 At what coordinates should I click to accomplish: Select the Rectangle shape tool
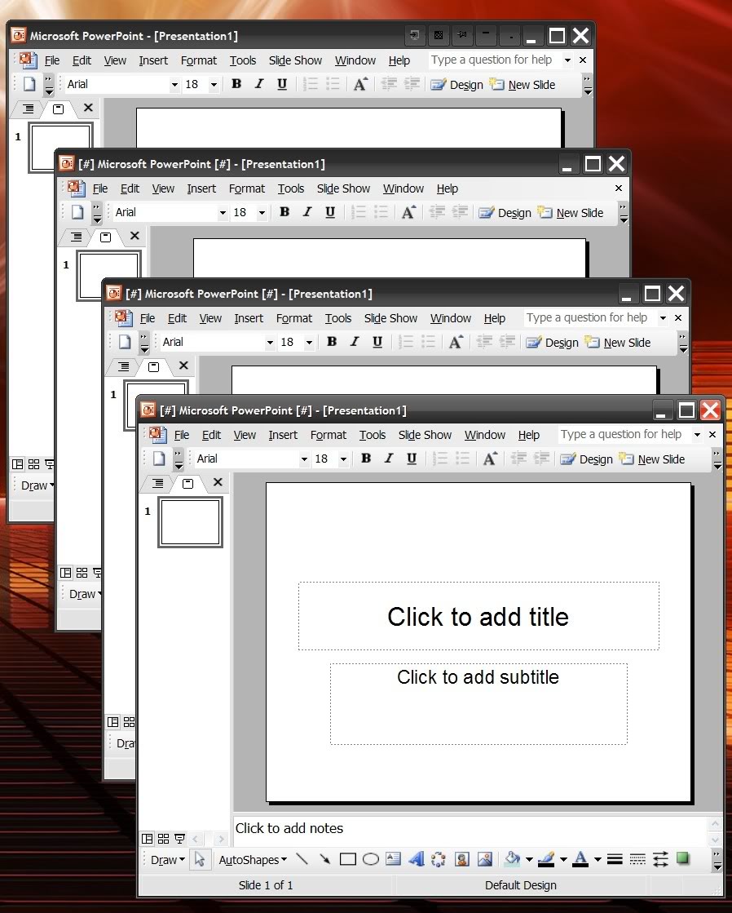coord(348,859)
